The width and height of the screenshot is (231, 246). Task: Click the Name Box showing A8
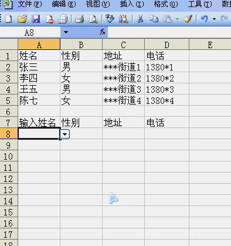pyautogui.click(x=30, y=32)
